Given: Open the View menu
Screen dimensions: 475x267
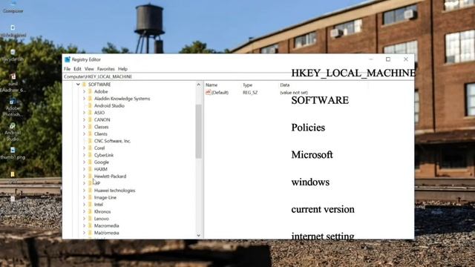Looking at the screenshot, I should (x=89, y=69).
